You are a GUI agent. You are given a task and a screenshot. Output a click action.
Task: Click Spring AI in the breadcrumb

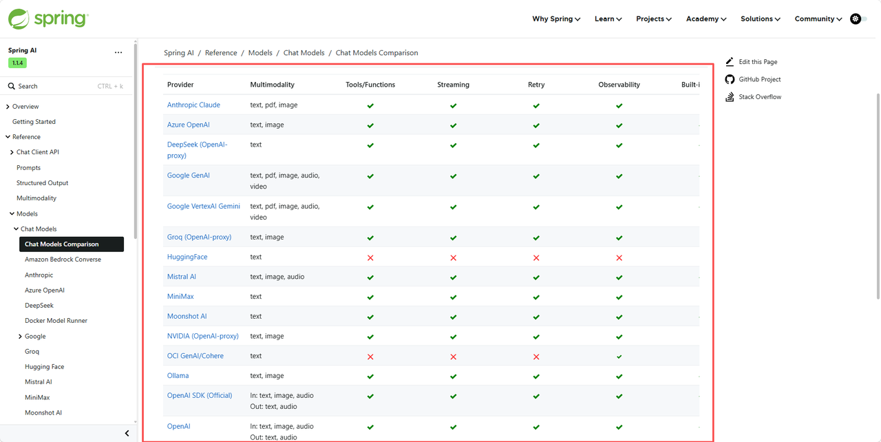[x=179, y=52]
